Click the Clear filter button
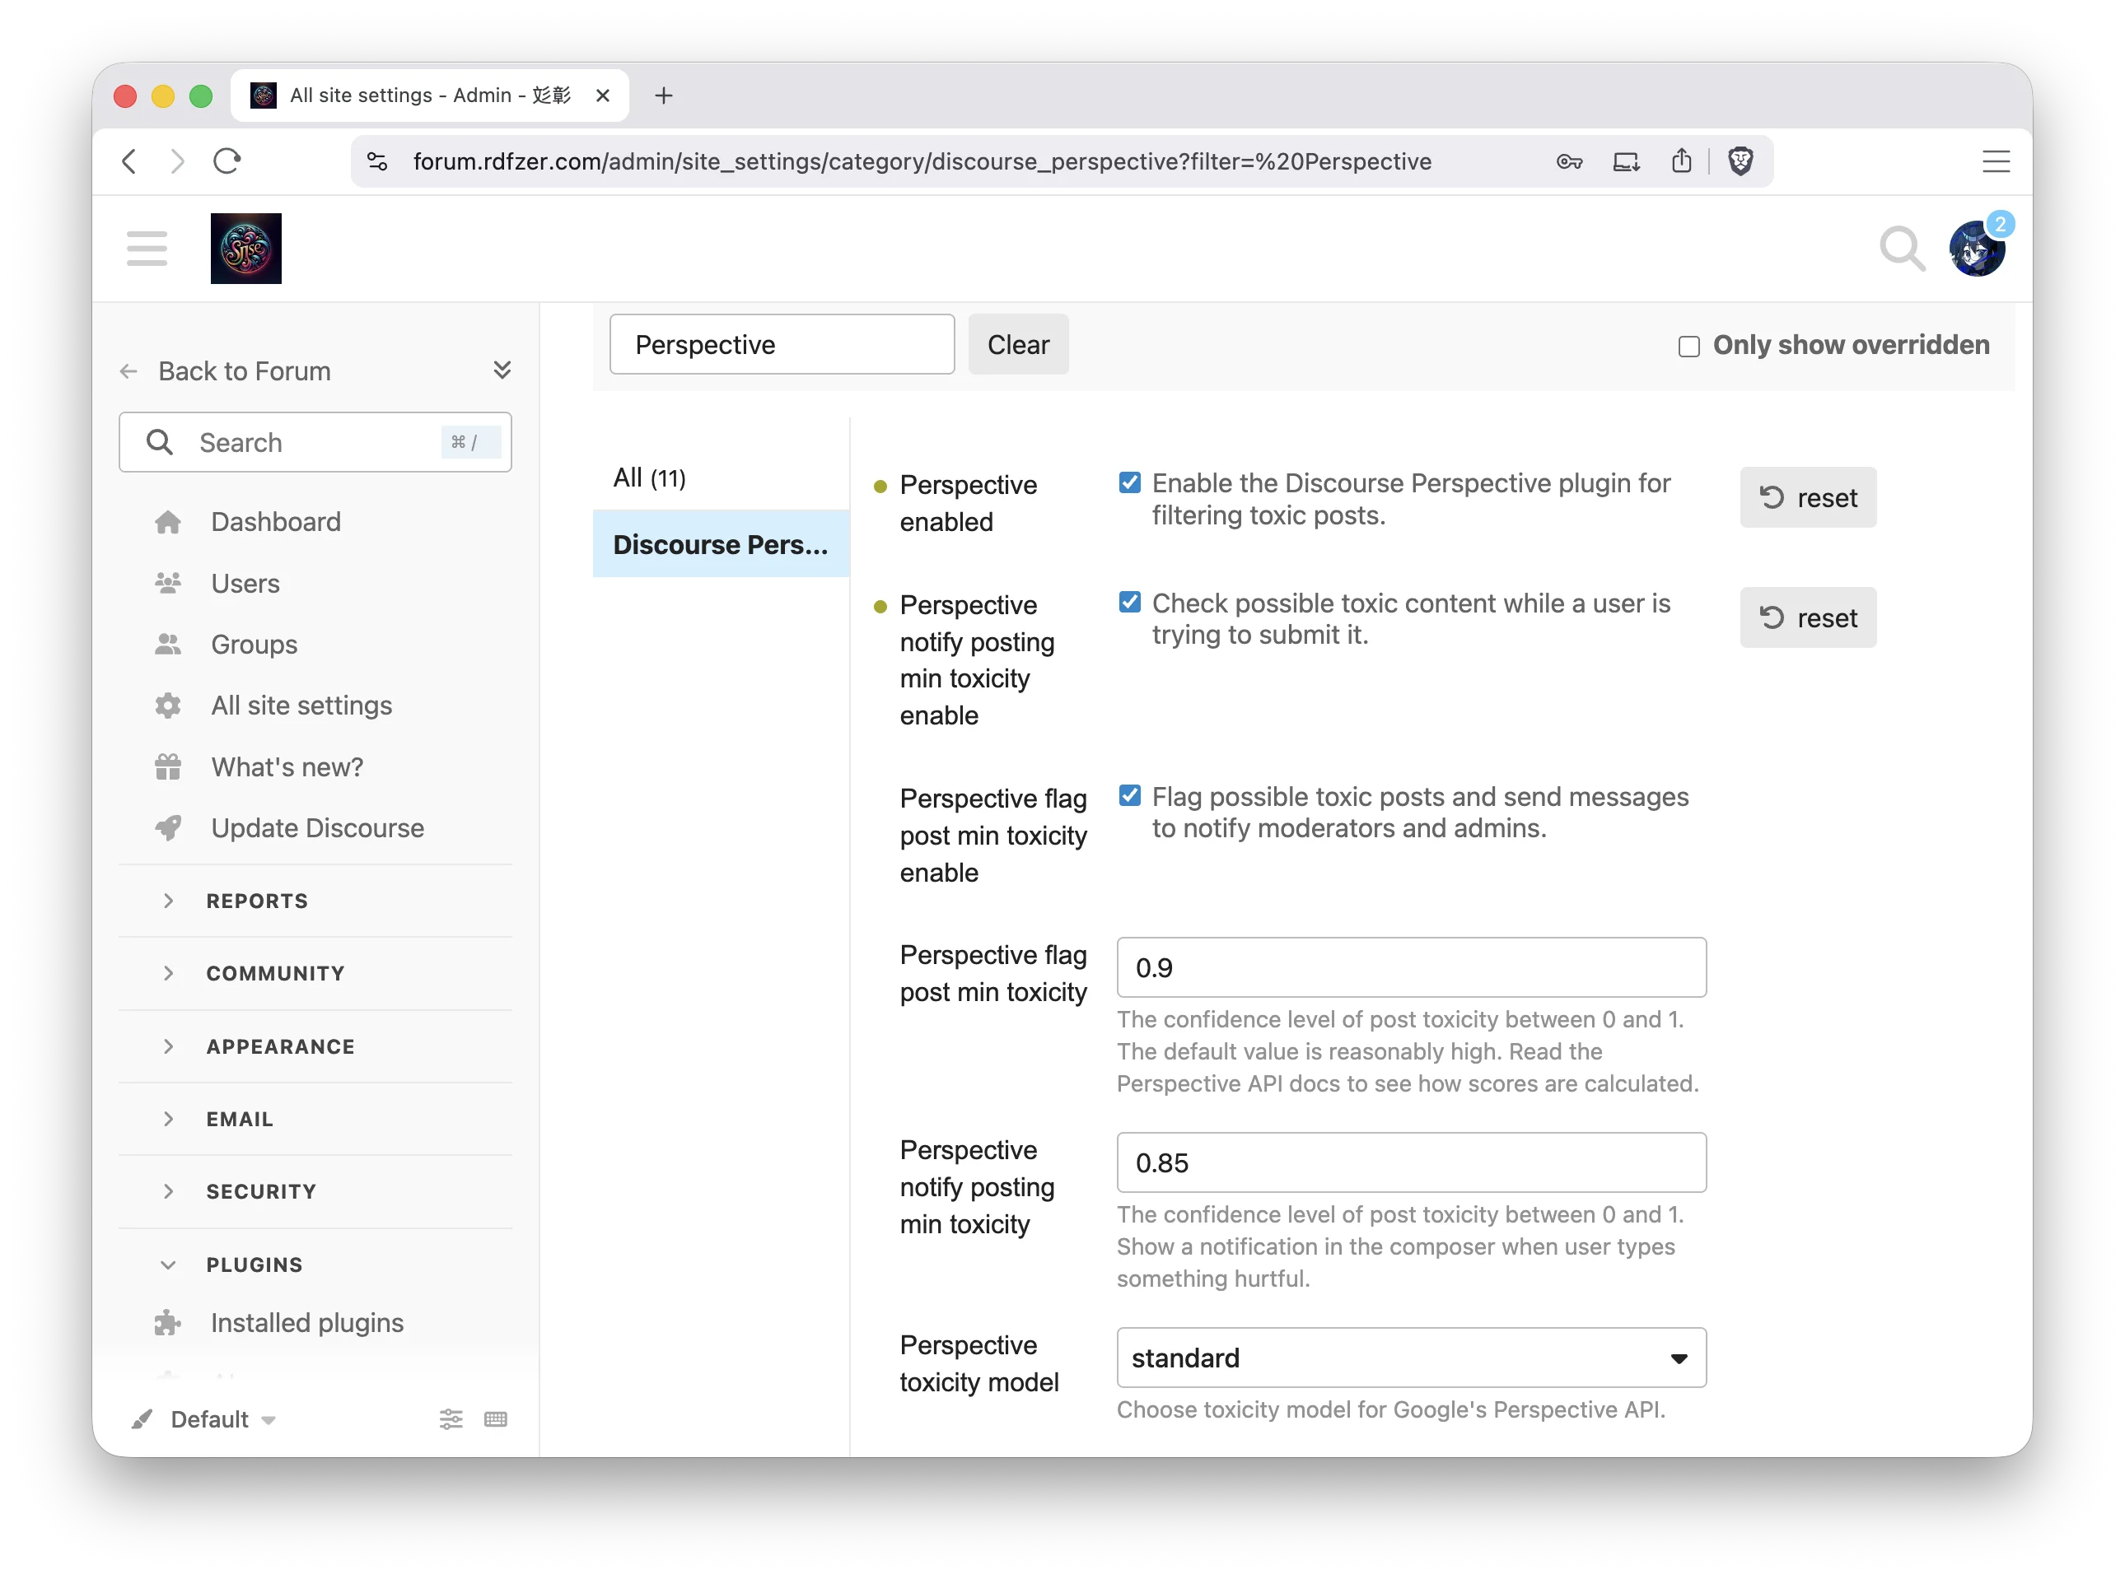Screen dimensions: 2125x1579 pyautogui.click(x=1017, y=344)
